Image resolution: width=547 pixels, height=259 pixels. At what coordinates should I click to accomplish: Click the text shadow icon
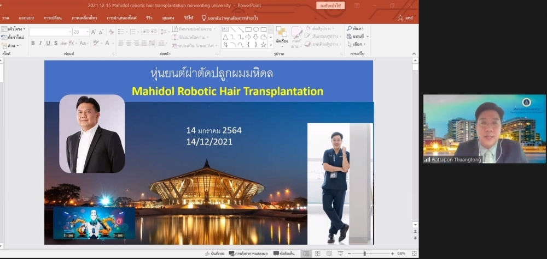tap(56, 43)
